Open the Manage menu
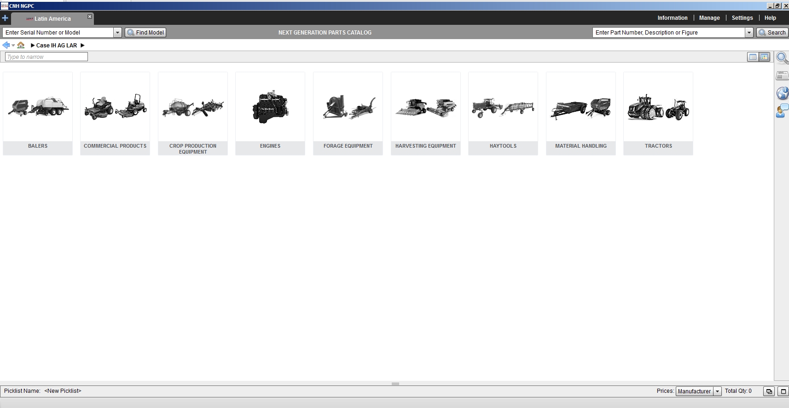789x408 pixels. click(709, 18)
